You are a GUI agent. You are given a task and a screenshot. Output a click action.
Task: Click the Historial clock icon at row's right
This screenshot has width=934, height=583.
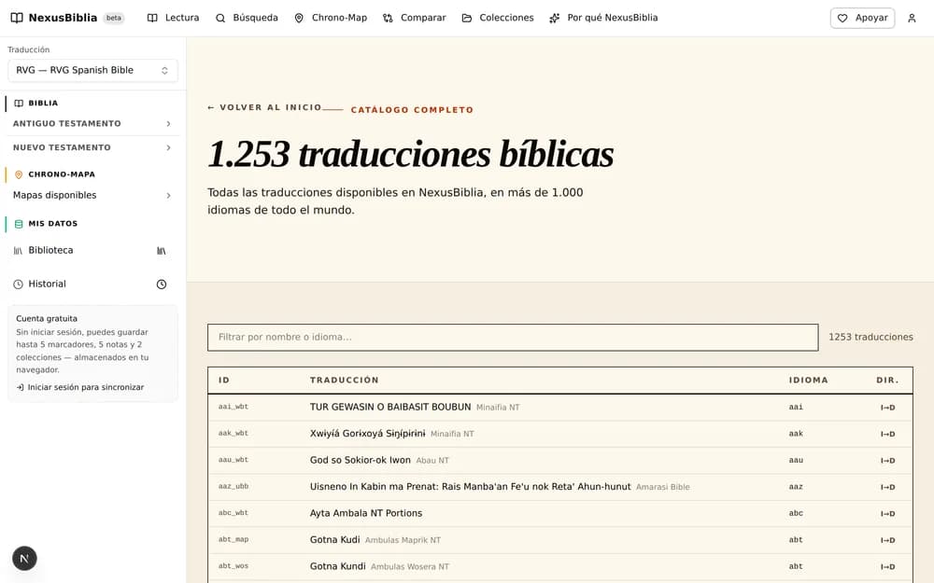coord(162,285)
